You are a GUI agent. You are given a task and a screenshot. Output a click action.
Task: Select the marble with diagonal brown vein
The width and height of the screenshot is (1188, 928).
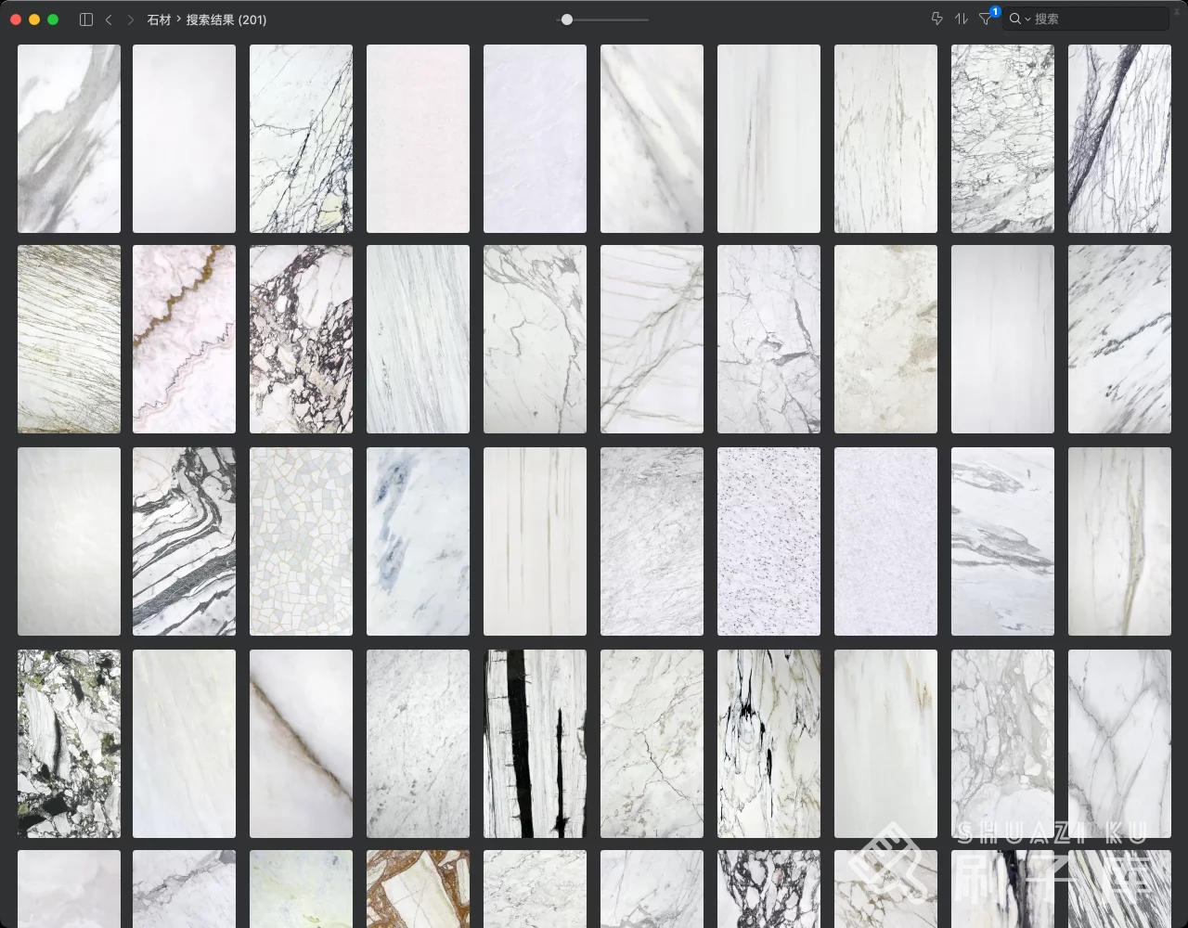click(x=301, y=743)
